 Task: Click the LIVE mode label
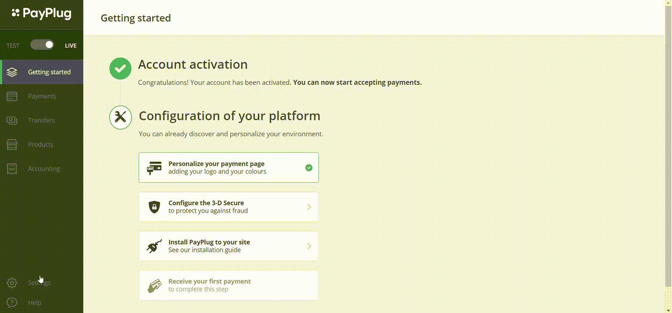click(71, 45)
